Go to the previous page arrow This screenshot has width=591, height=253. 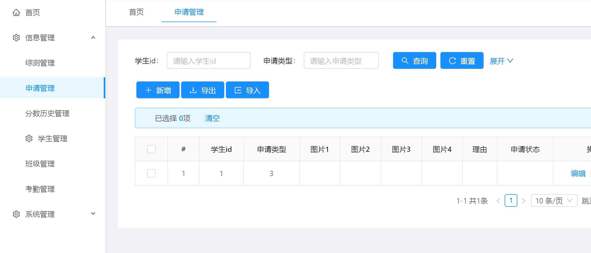point(498,201)
